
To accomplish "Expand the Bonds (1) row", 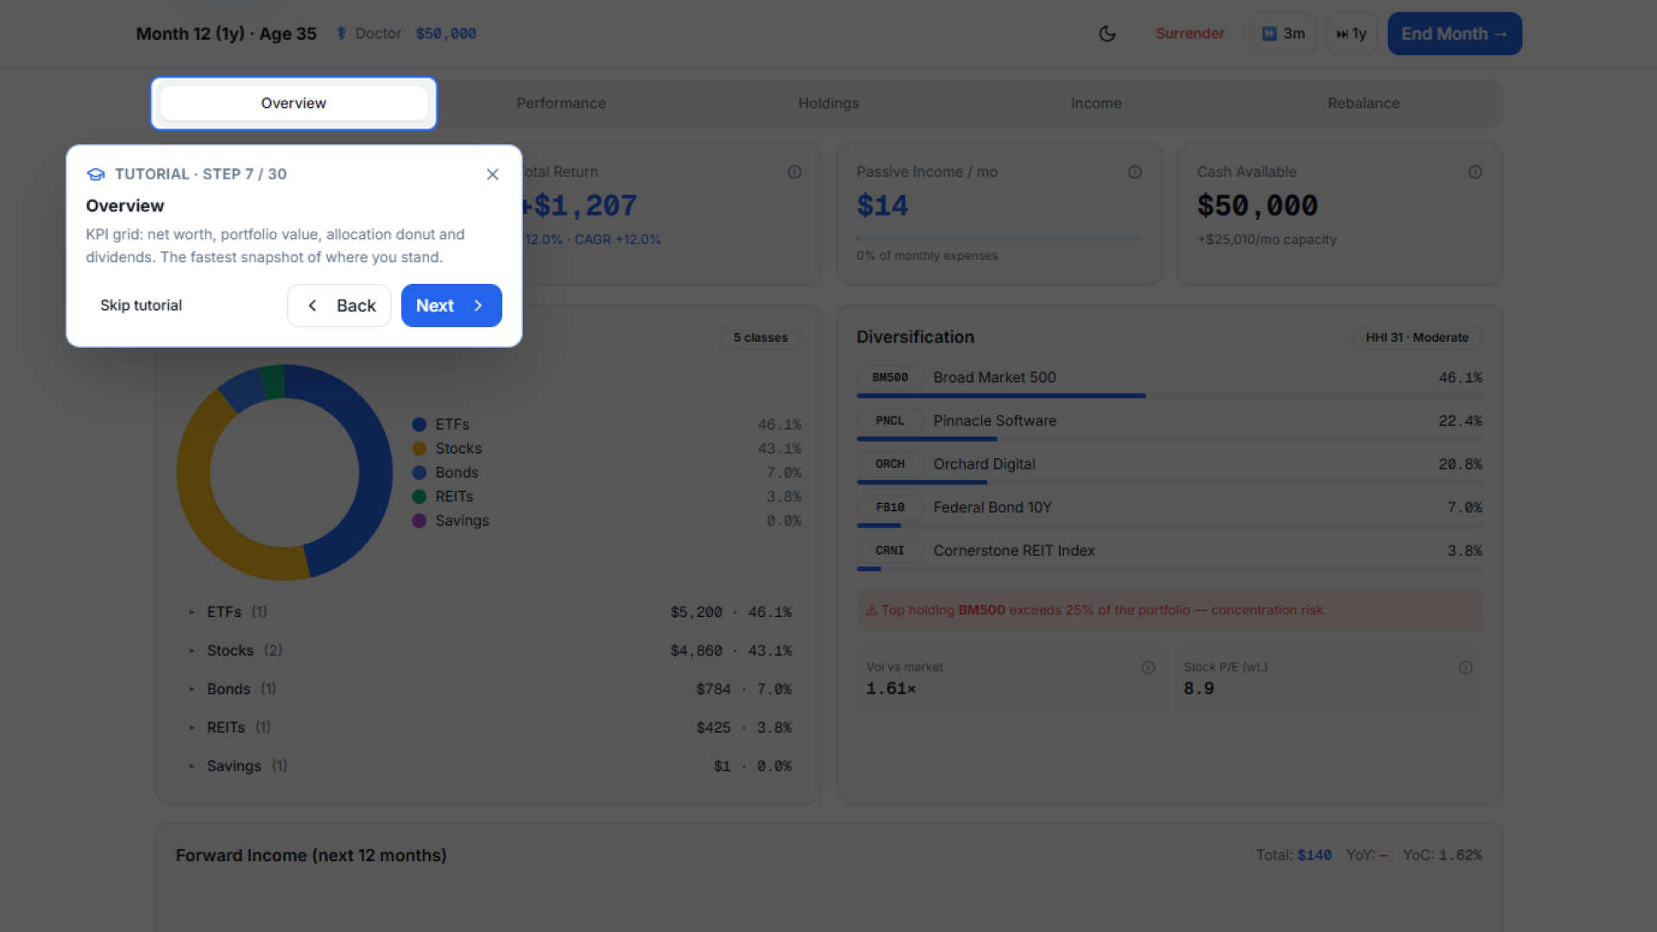I will coord(490,690).
